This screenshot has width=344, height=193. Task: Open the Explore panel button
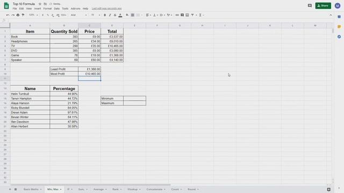pyautogui.click(x=328, y=189)
